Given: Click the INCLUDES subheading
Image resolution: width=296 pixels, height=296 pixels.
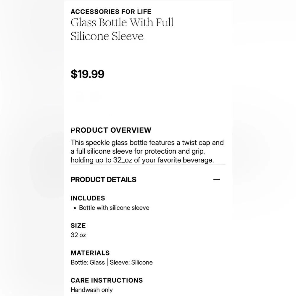Looking at the screenshot, I should coord(88,198).
